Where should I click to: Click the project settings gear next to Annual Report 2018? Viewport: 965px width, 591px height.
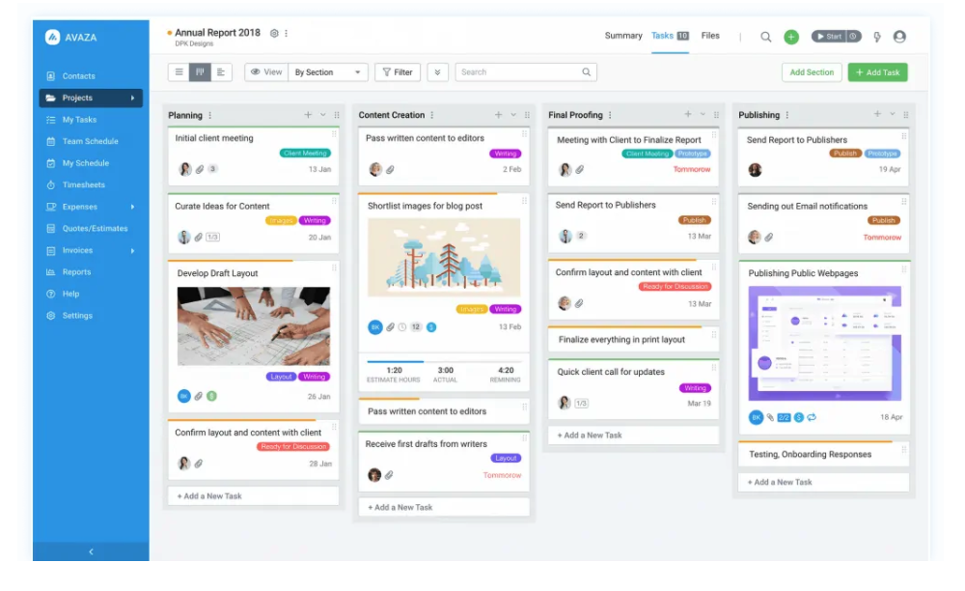point(274,33)
